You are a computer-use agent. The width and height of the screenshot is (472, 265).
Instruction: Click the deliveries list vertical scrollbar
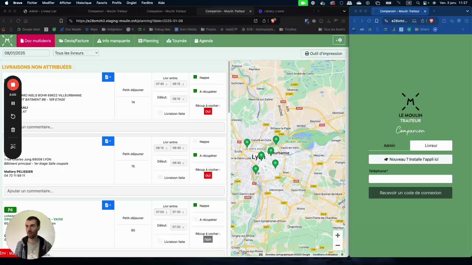click(229, 87)
